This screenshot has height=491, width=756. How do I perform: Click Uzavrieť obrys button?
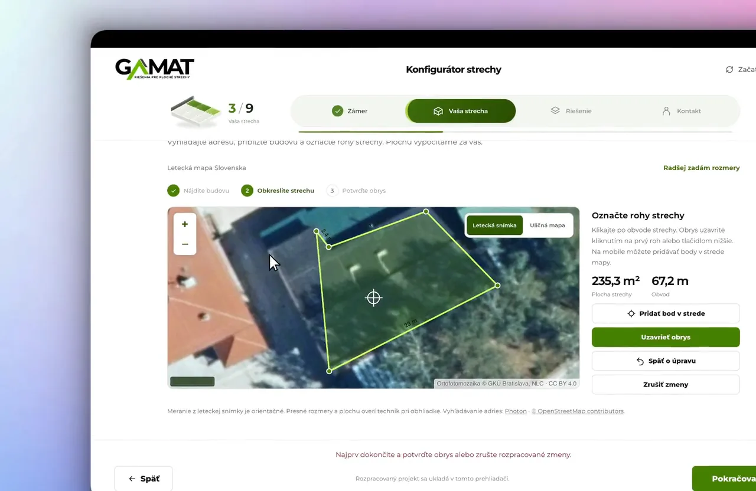click(666, 337)
